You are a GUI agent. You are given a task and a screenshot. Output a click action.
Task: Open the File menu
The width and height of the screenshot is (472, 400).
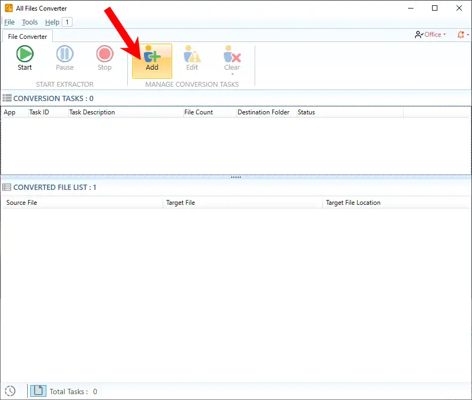click(x=10, y=22)
